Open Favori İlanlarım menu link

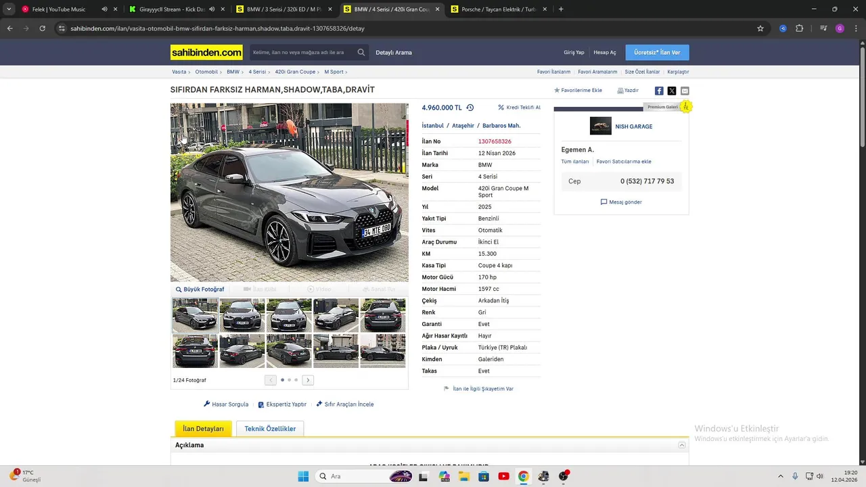[x=553, y=72]
